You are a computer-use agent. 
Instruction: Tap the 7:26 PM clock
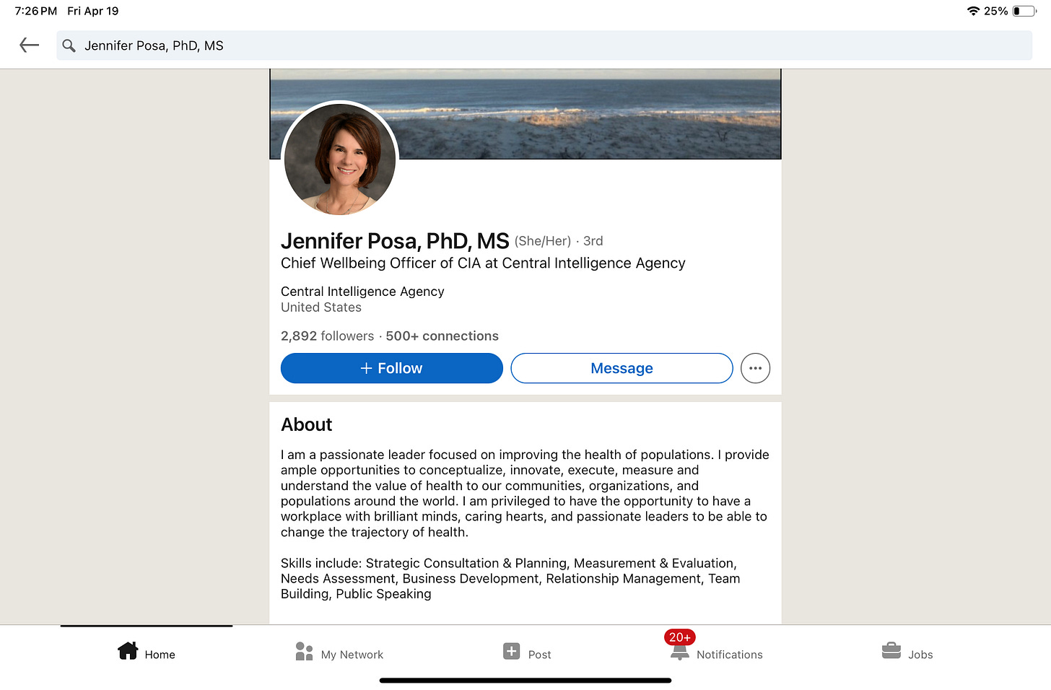click(36, 11)
